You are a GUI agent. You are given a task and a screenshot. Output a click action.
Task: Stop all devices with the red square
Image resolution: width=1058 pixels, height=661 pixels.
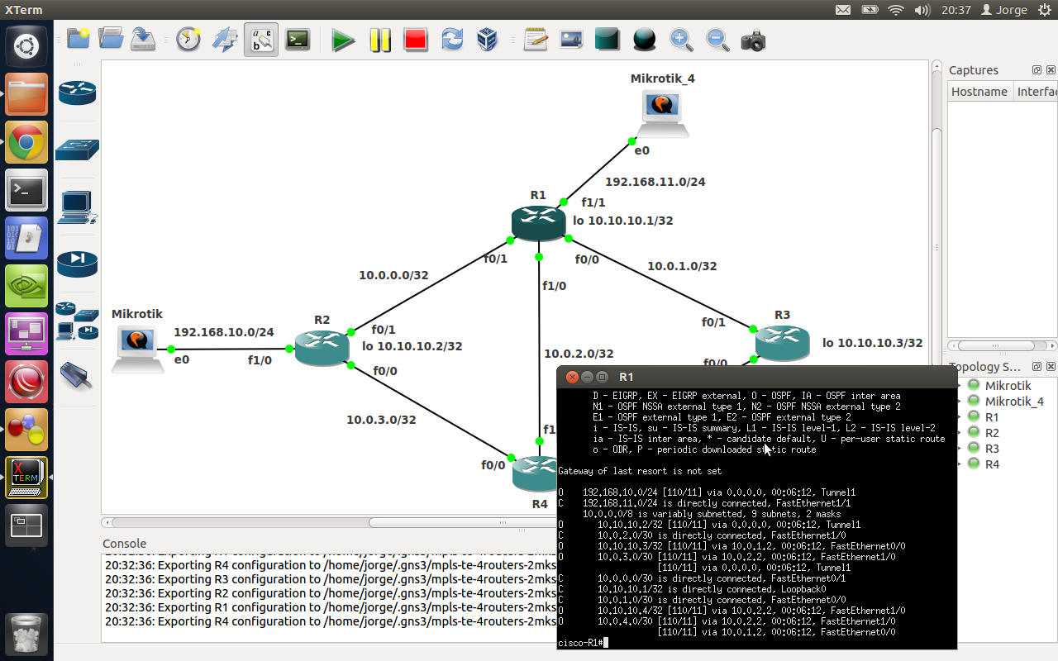415,40
